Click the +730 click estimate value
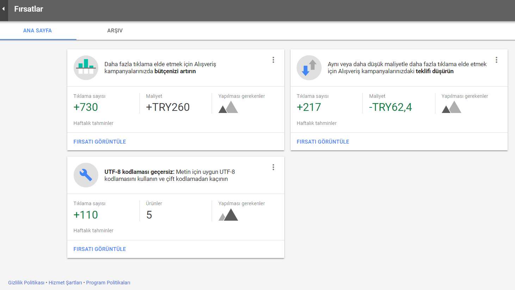This screenshot has width=515, height=290. [86, 107]
